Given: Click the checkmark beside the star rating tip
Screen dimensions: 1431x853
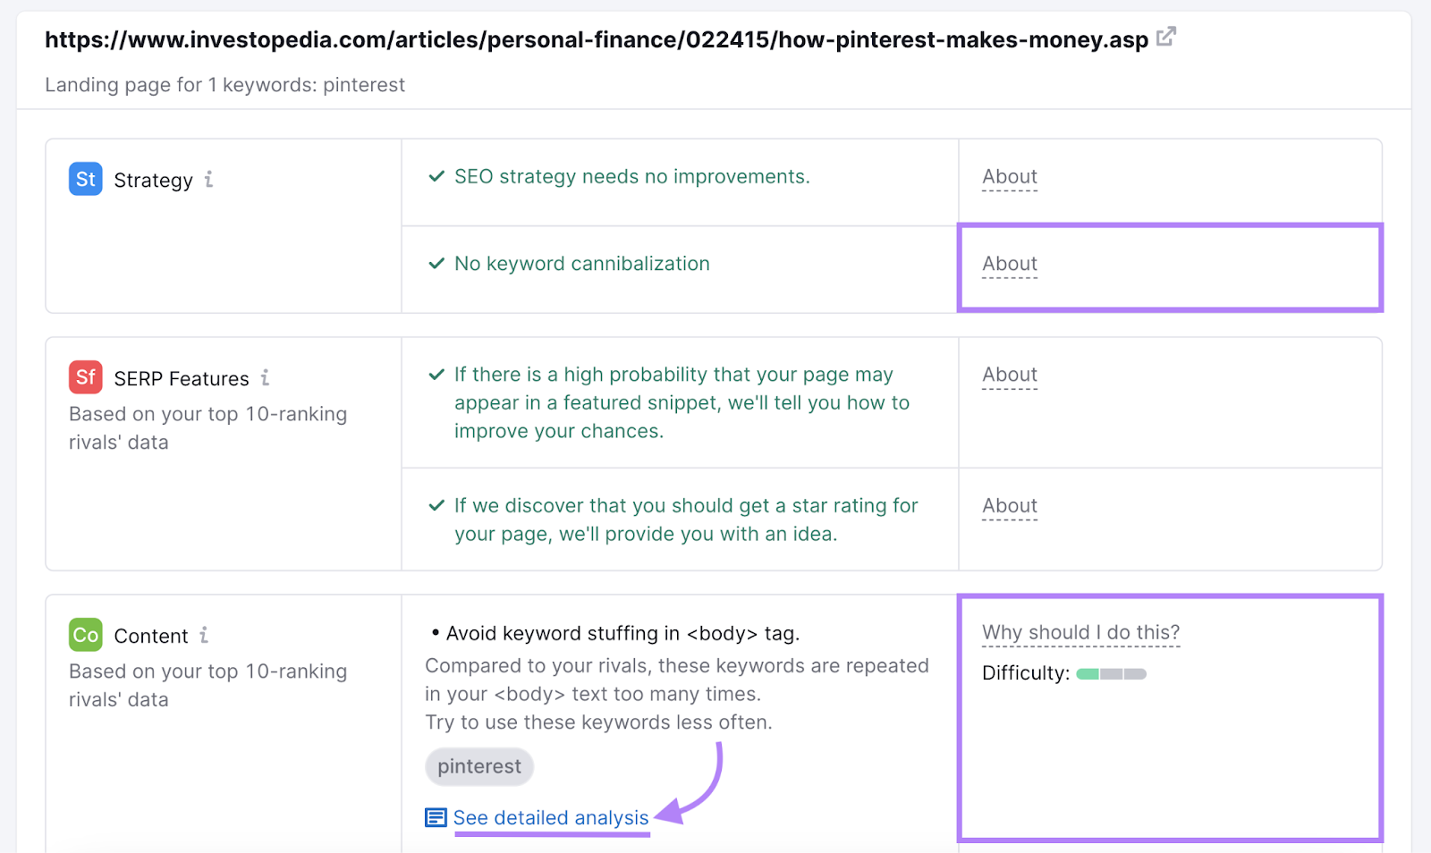Looking at the screenshot, I should pos(436,505).
